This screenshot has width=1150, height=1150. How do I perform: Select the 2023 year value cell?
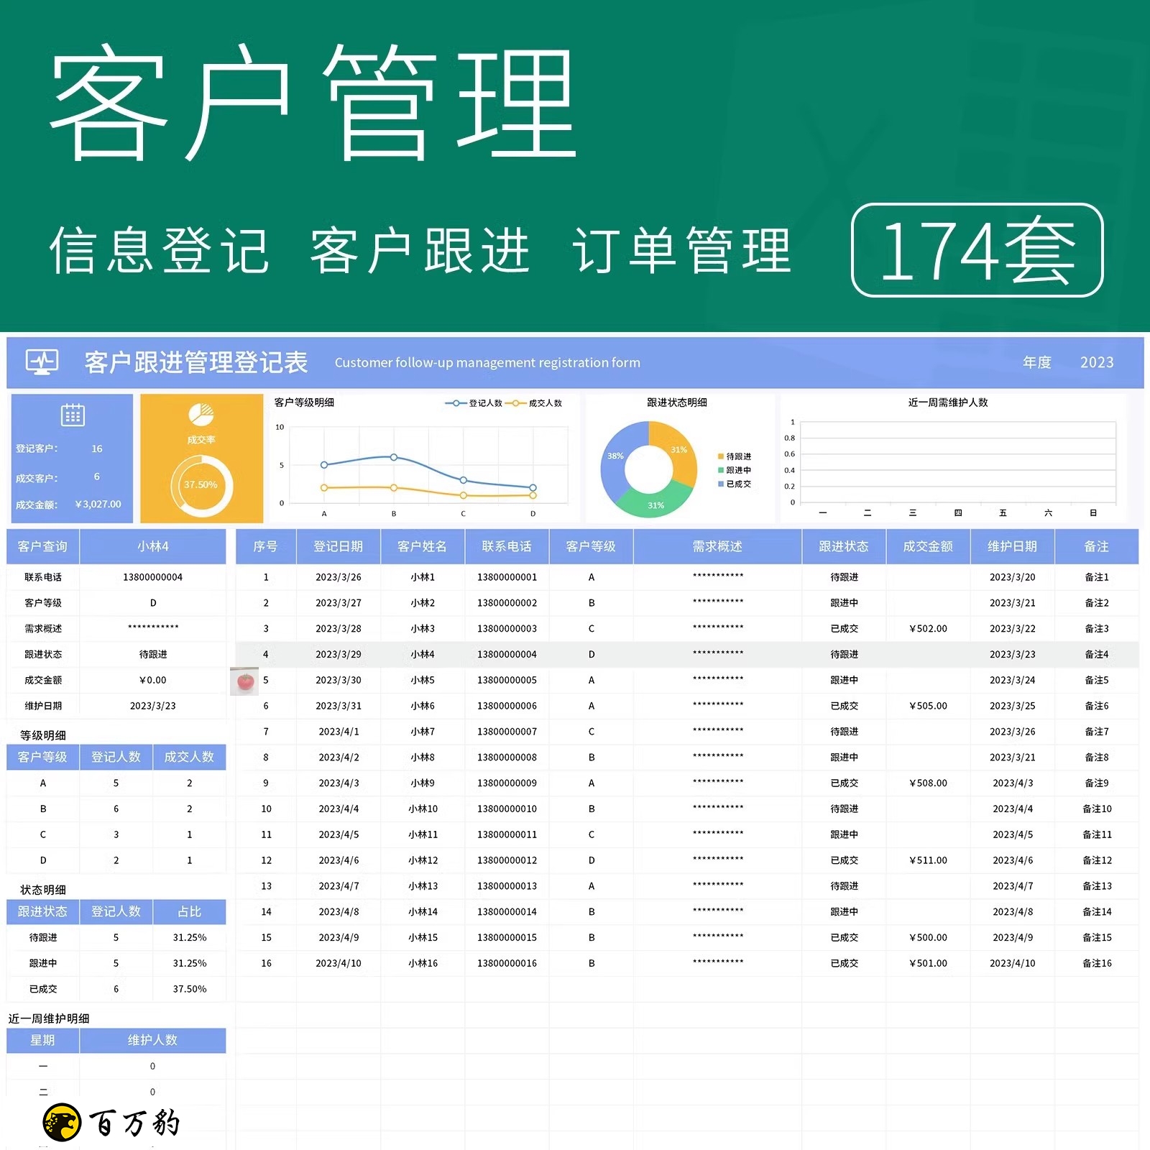tap(1096, 362)
